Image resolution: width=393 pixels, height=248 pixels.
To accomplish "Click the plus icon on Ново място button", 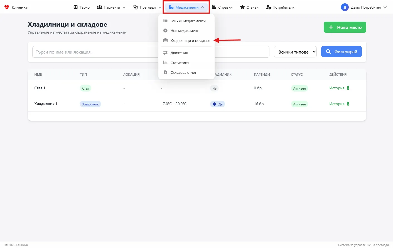I will [x=331, y=27].
